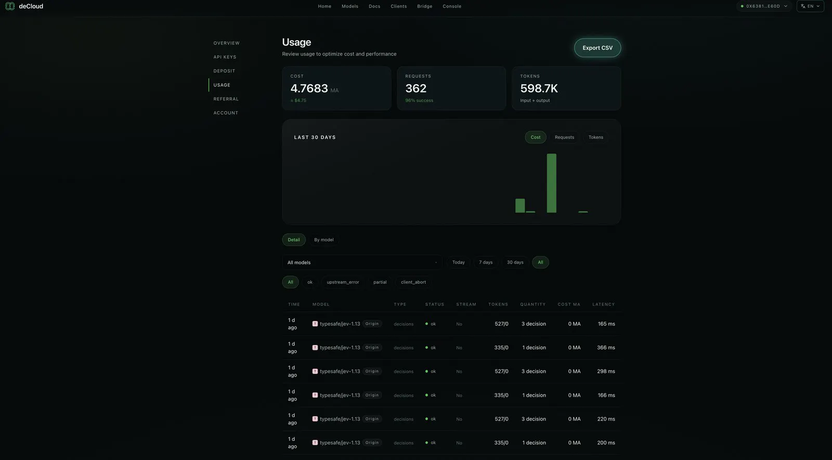Expand the All models filter dropdown

[362, 262]
